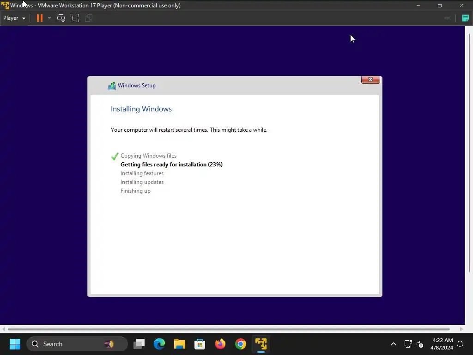Click the 'Your computer will restart several times' message
The width and height of the screenshot is (473, 355).
click(x=189, y=130)
